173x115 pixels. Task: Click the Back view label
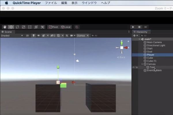point(121,57)
